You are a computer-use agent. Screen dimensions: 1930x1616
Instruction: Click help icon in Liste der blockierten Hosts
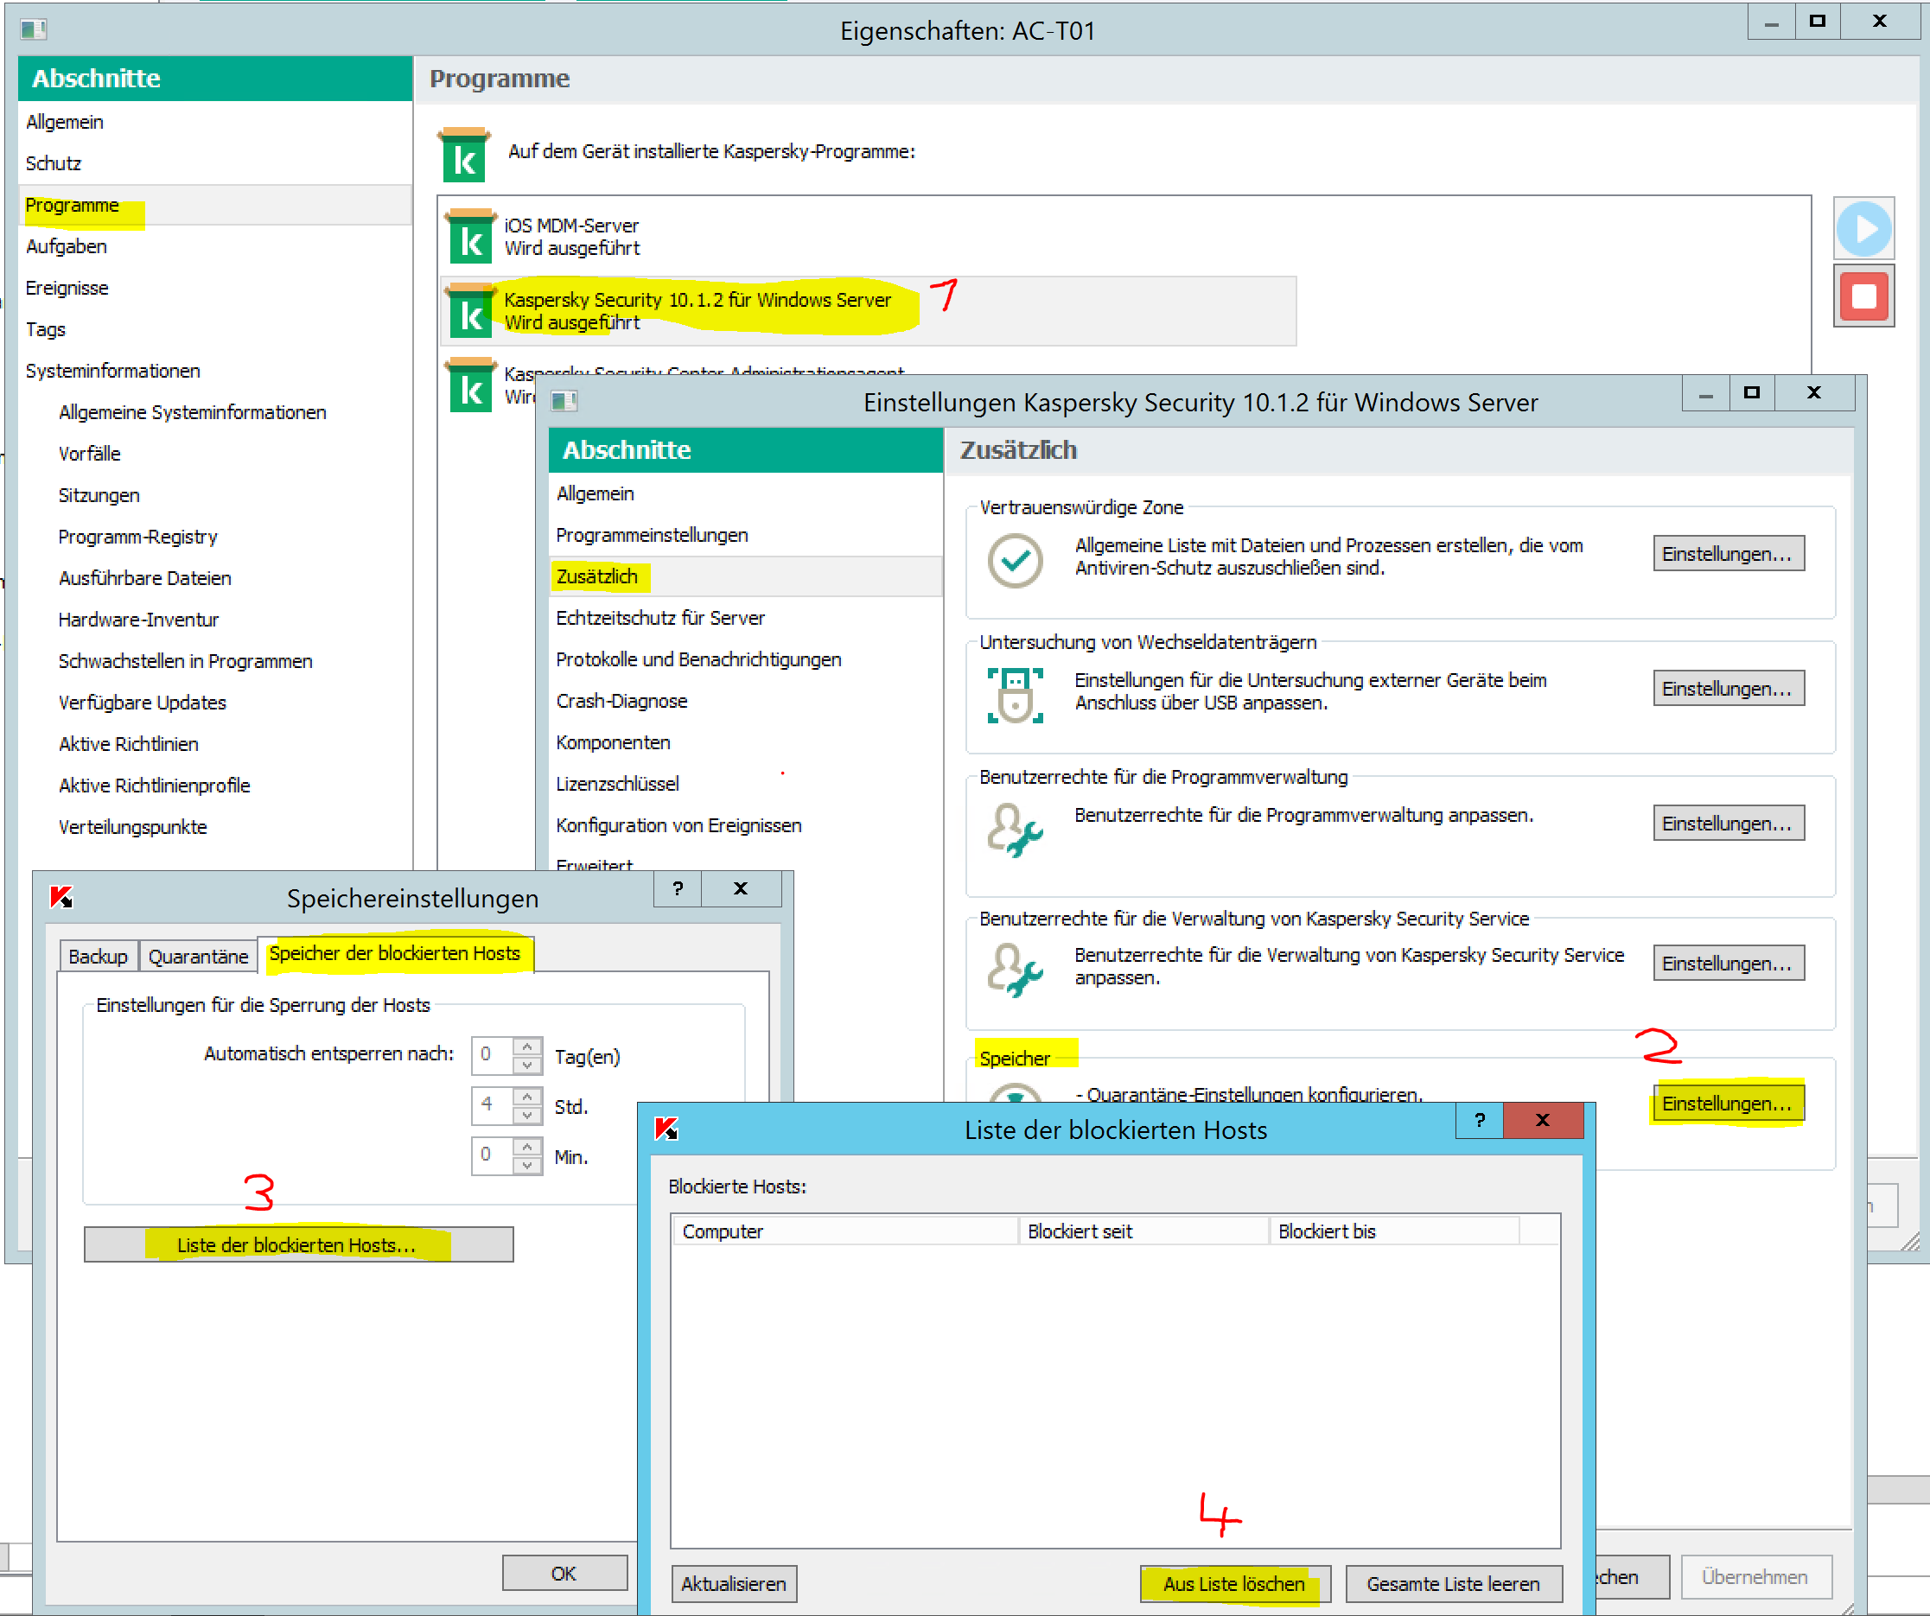(x=1479, y=1120)
